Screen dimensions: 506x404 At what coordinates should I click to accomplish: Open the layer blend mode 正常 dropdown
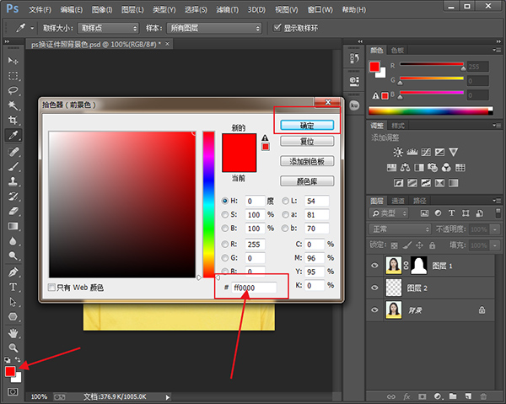click(405, 229)
